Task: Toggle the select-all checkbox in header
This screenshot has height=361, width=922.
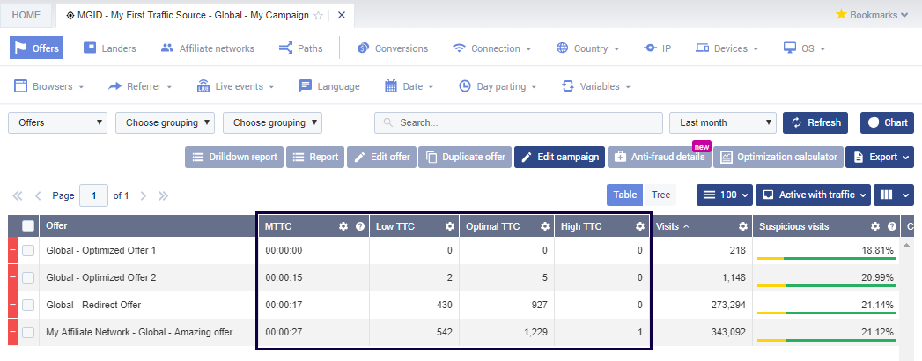Action: point(28,226)
